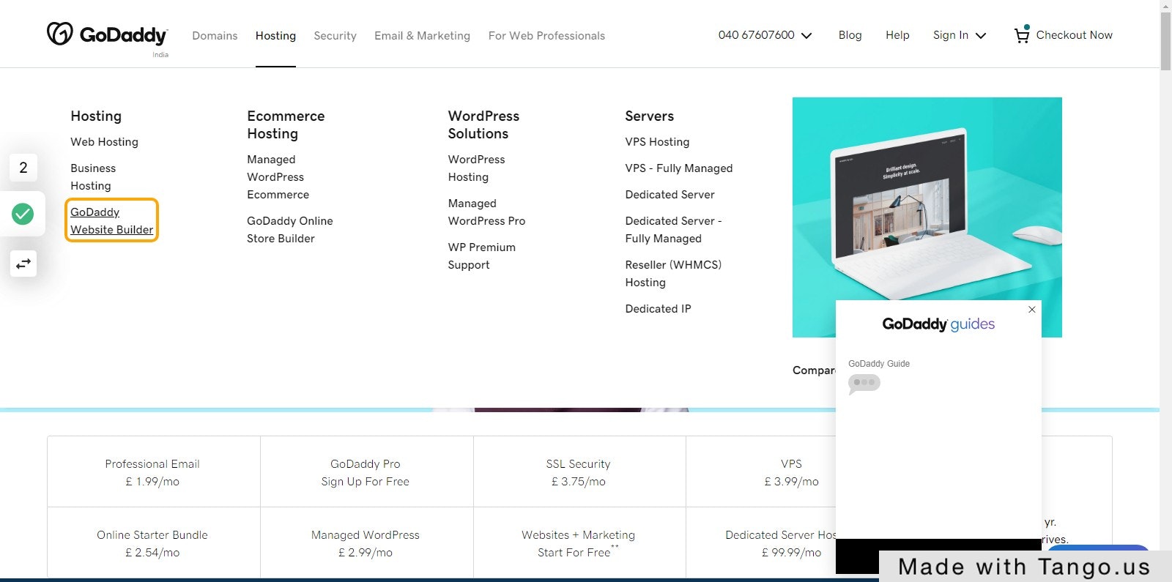Select VPS Hosting link
Screen dimensions: 1172x582
click(657, 142)
